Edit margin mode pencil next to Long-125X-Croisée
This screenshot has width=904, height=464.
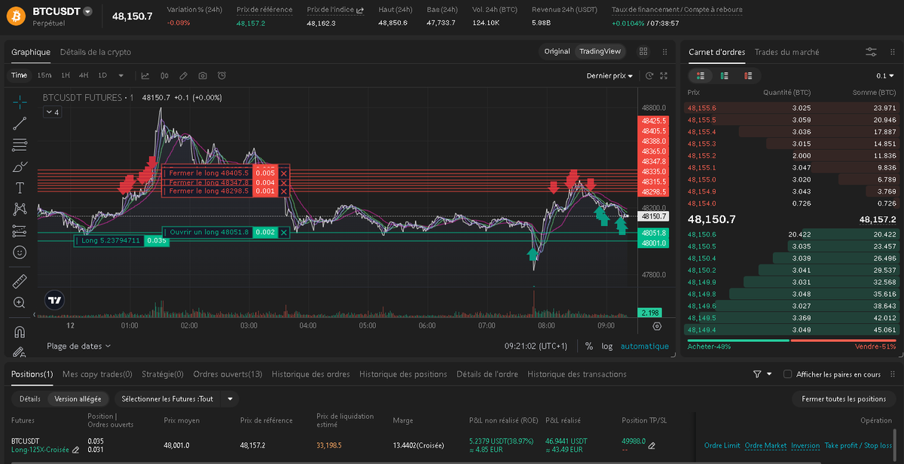click(75, 450)
